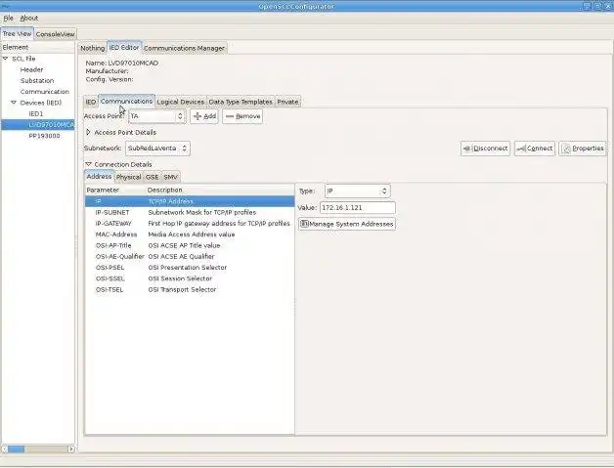The width and height of the screenshot is (614, 468).
Task: Open the subnetwork Properties icon button
Action: (566, 149)
